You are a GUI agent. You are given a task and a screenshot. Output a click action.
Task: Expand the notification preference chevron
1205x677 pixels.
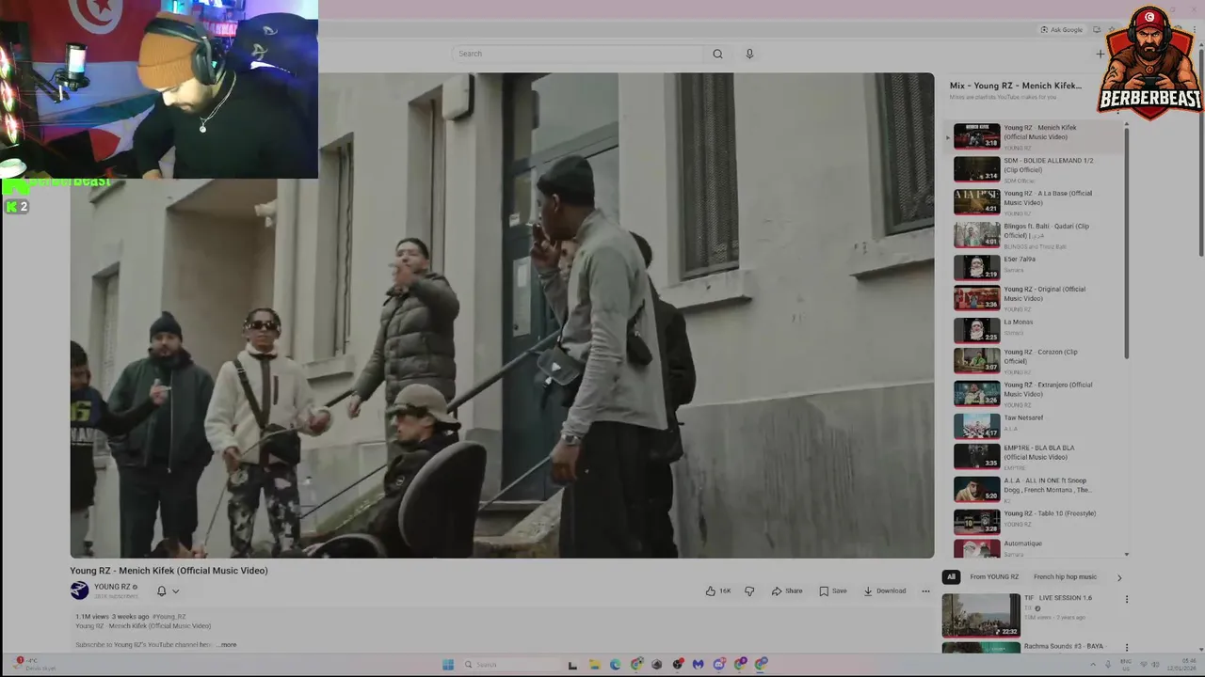click(x=175, y=591)
